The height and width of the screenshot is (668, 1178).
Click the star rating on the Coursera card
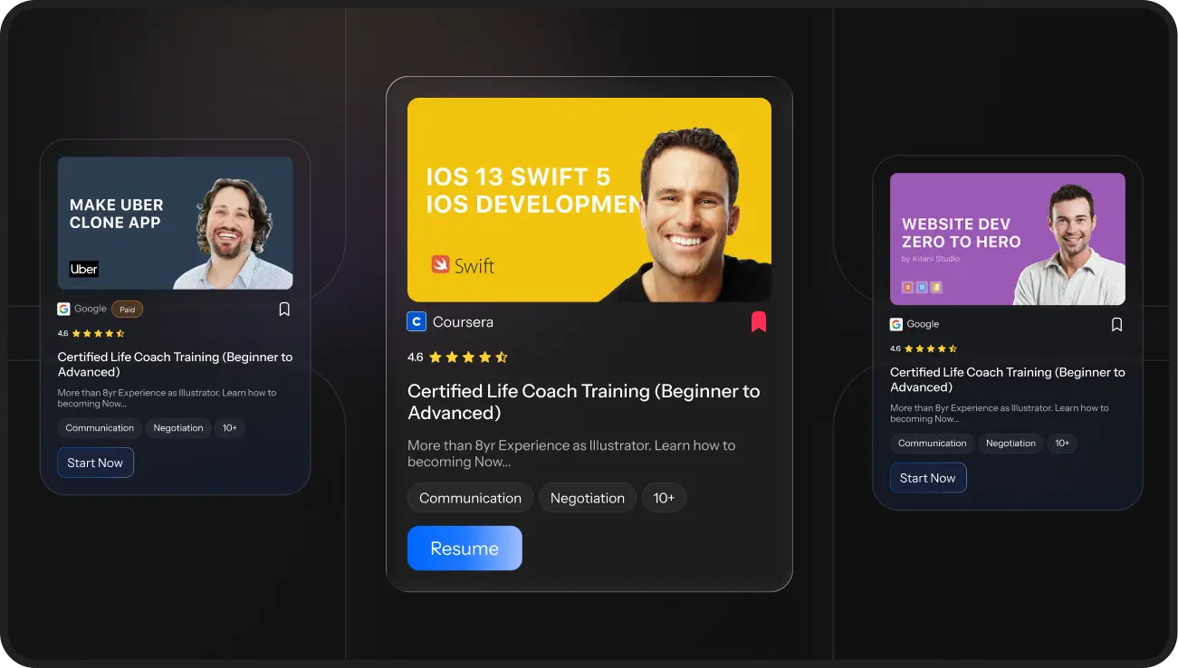467,358
